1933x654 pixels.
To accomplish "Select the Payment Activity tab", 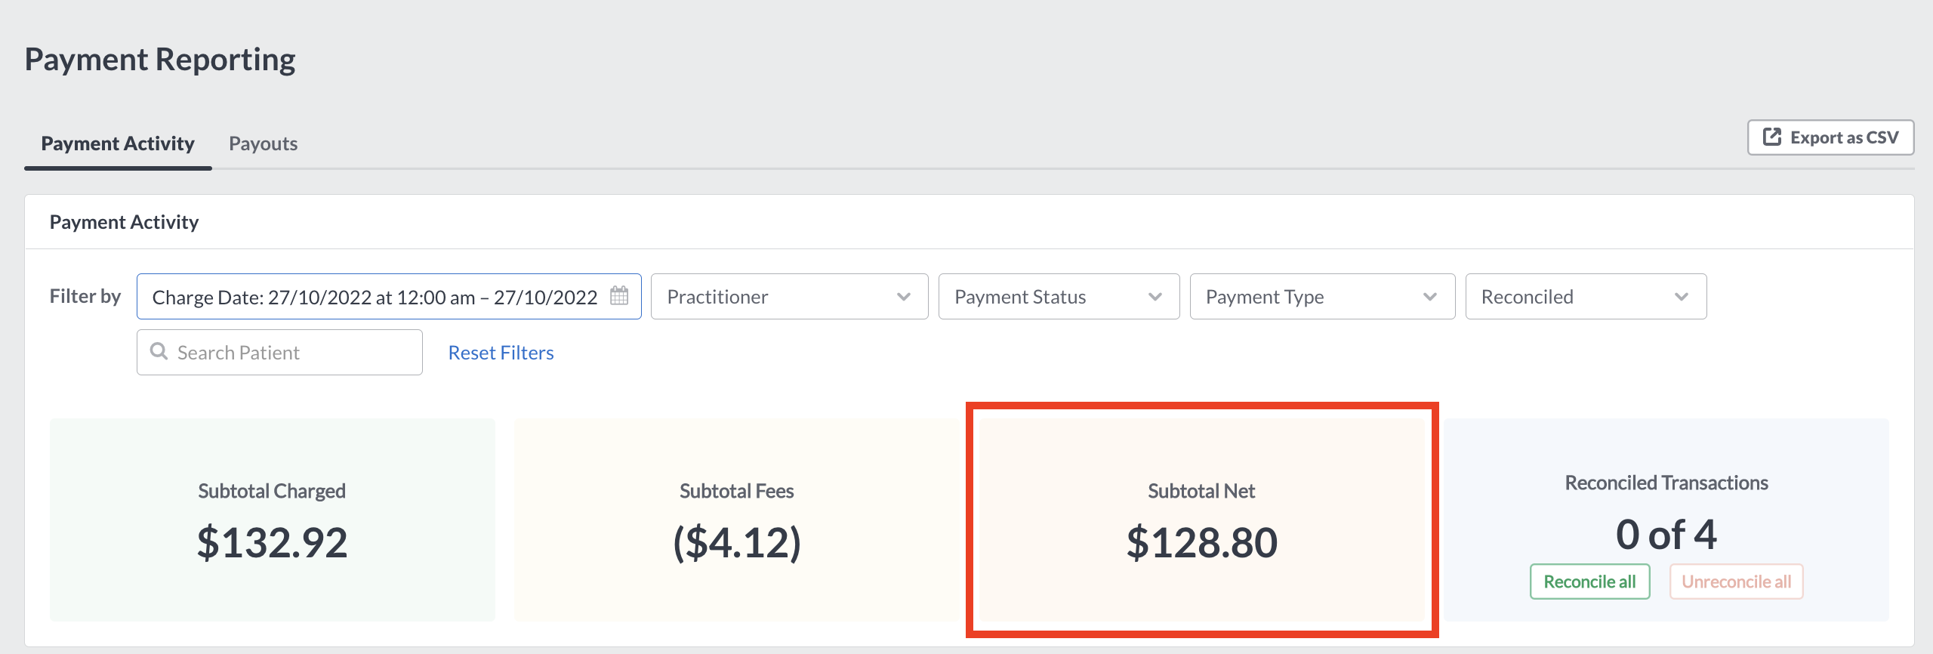I will pyautogui.click(x=118, y=143).
